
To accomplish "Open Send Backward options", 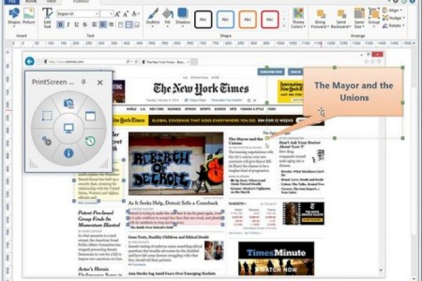I will [341, 19].
